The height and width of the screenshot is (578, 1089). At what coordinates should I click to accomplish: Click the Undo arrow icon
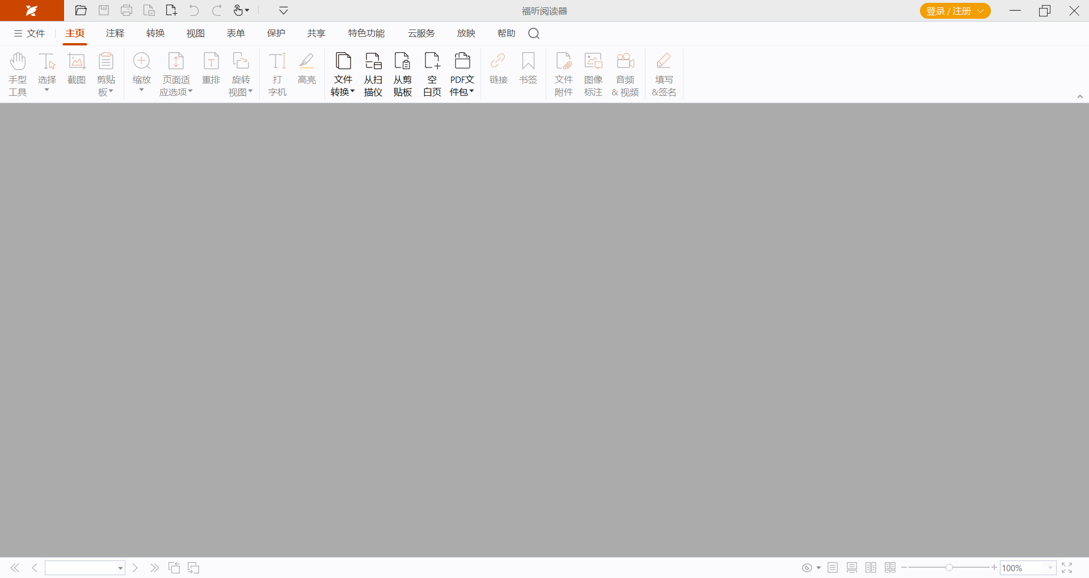[x=194, y=10]
